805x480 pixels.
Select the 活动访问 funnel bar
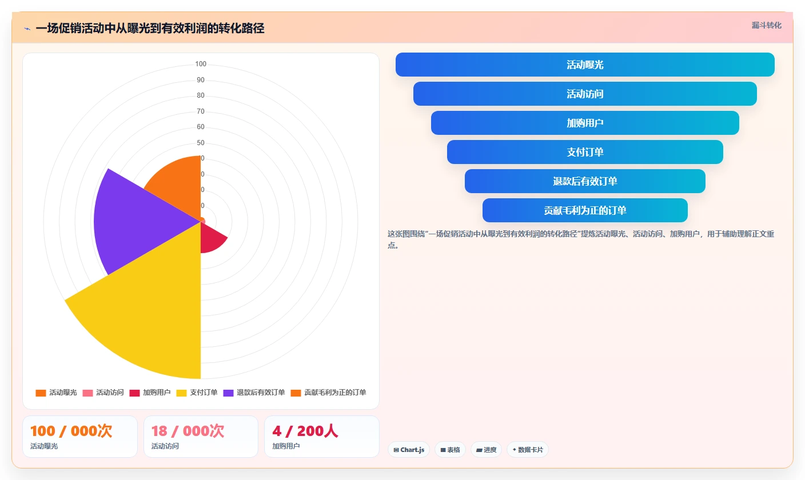585,94
